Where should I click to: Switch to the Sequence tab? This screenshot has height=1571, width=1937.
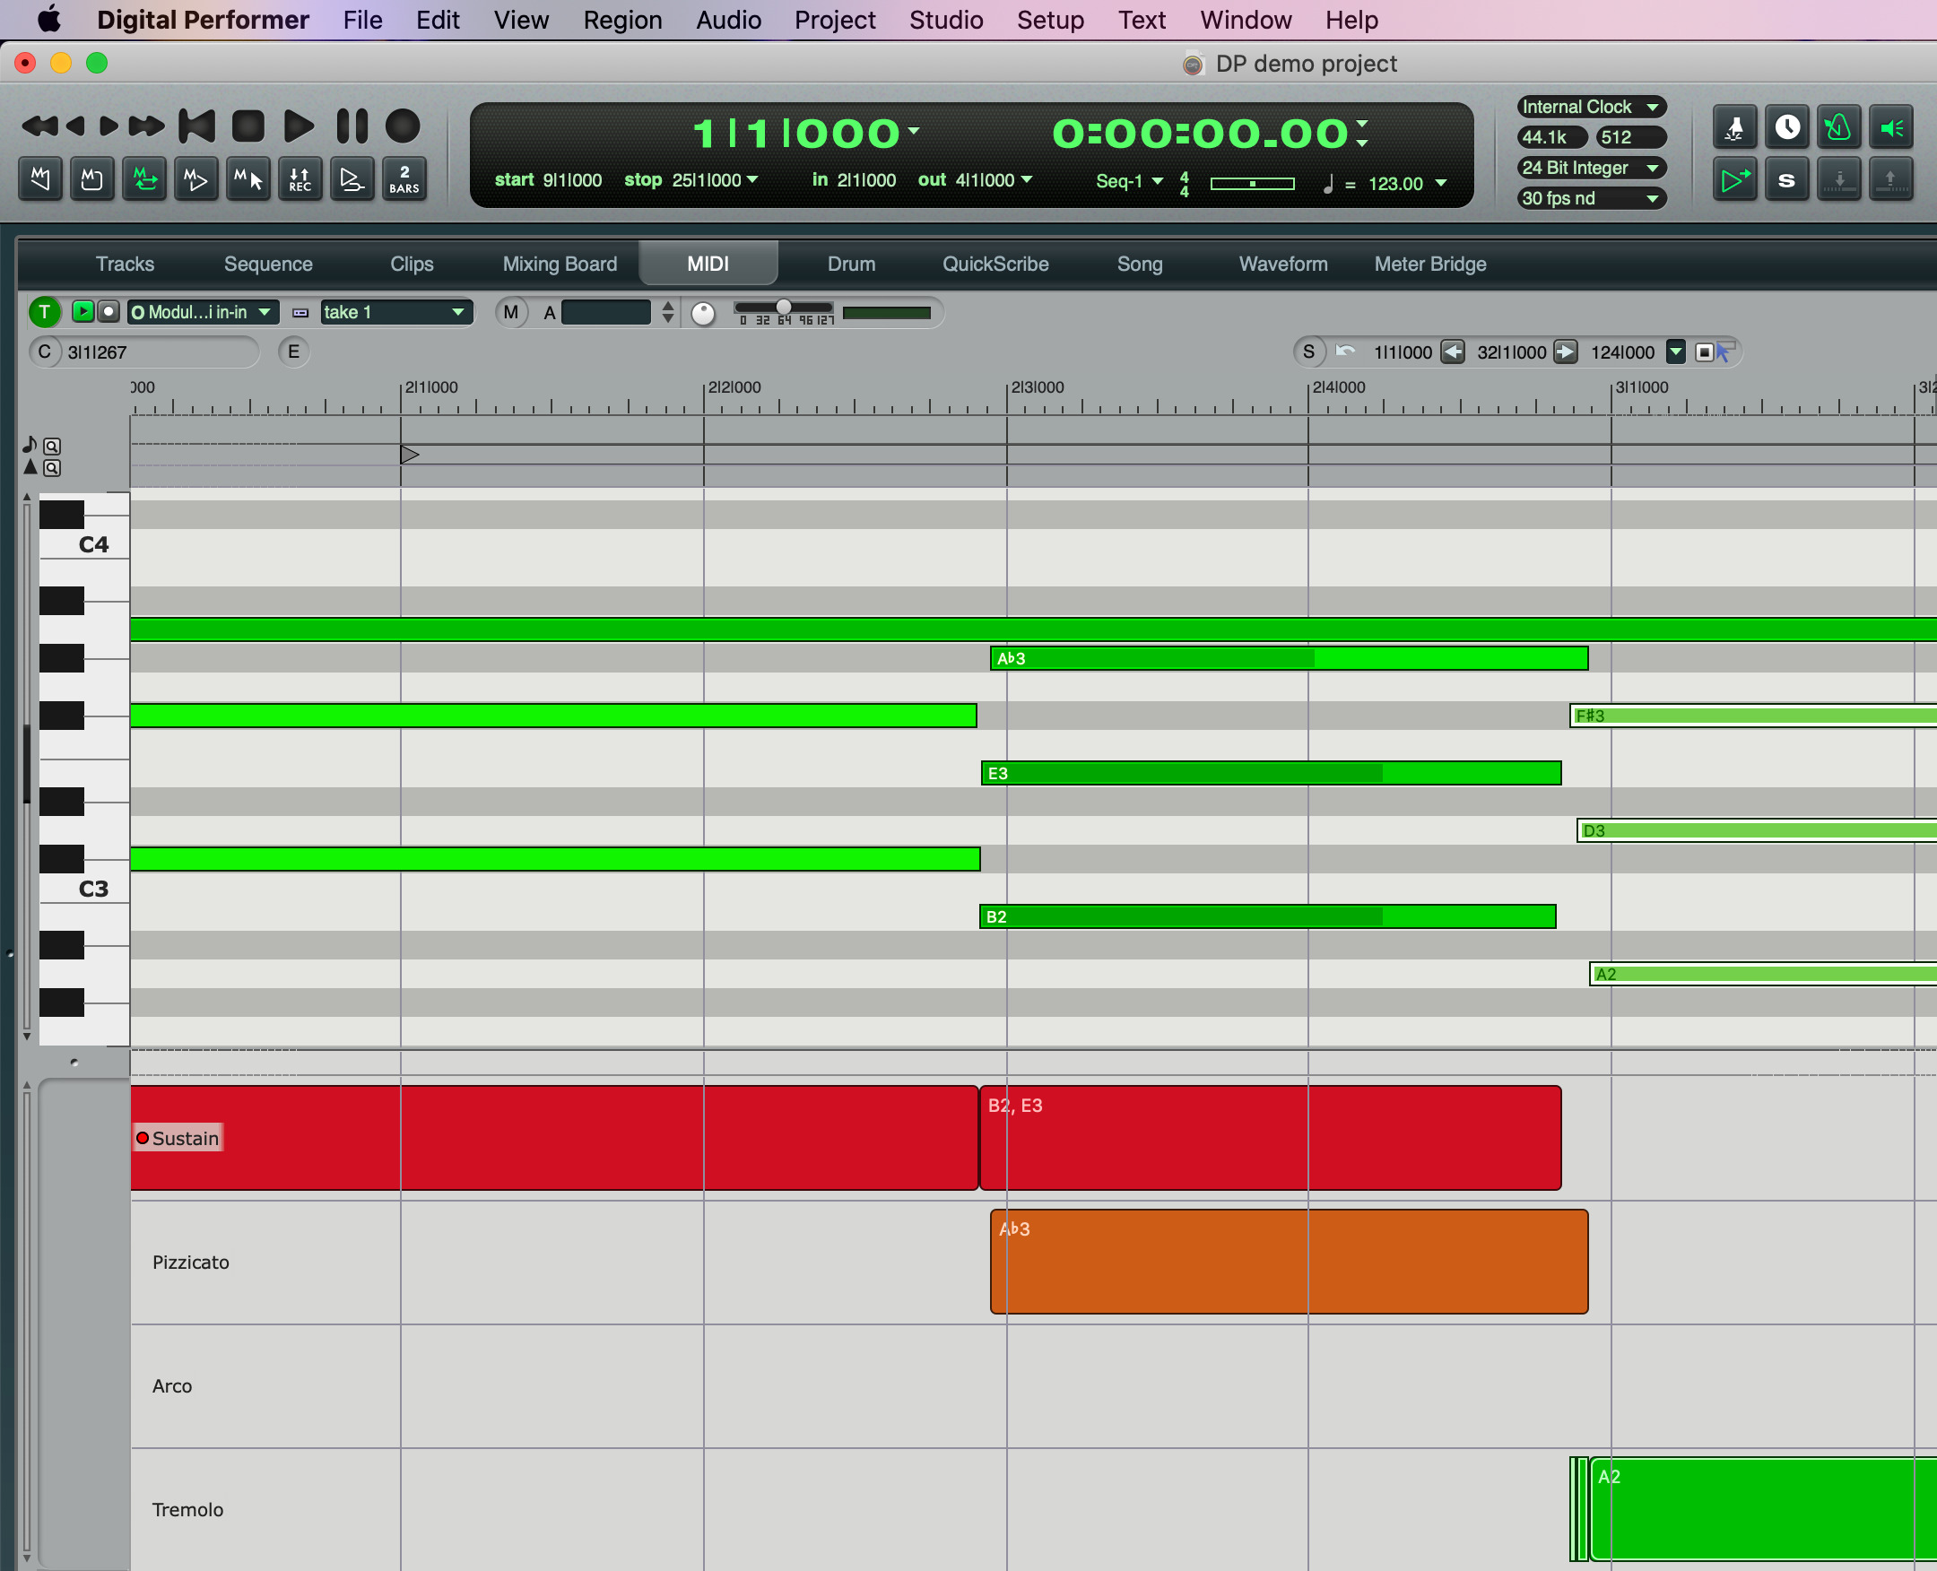click(x=268, y=265)
